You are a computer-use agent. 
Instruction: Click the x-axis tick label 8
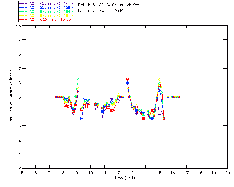(63, 173)
